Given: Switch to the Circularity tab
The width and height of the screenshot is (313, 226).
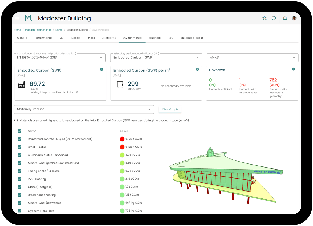Looking at the screenshot, I should click(x=109, y=38).
